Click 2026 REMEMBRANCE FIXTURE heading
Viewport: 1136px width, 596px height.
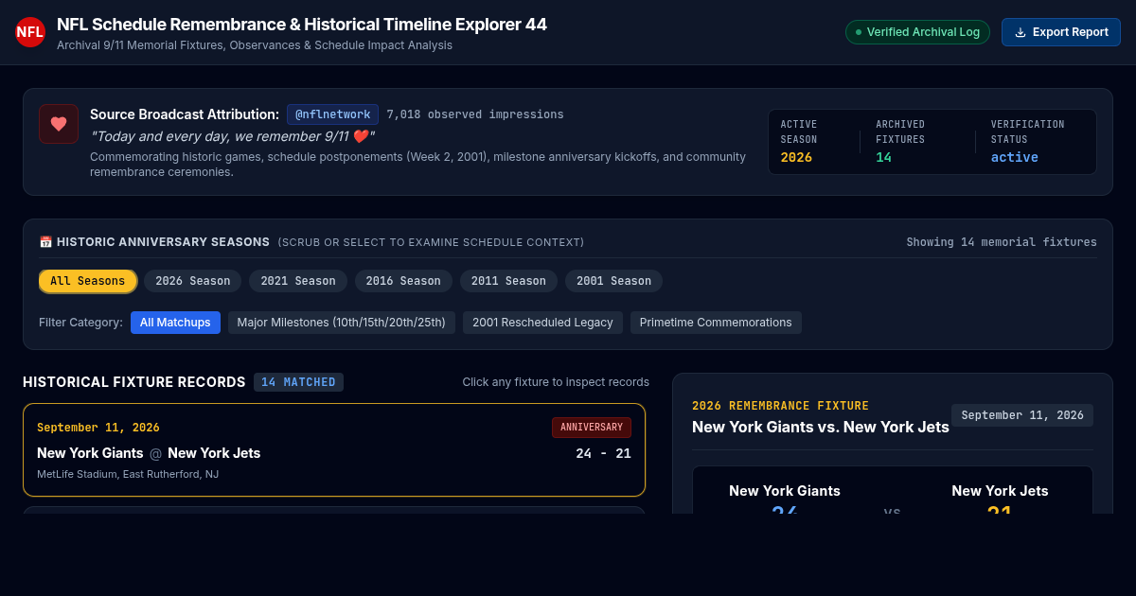(780, 406)
